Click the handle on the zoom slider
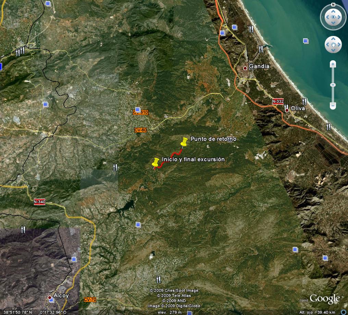This screenshot has width=348, height=315. [x=333, y=85]
